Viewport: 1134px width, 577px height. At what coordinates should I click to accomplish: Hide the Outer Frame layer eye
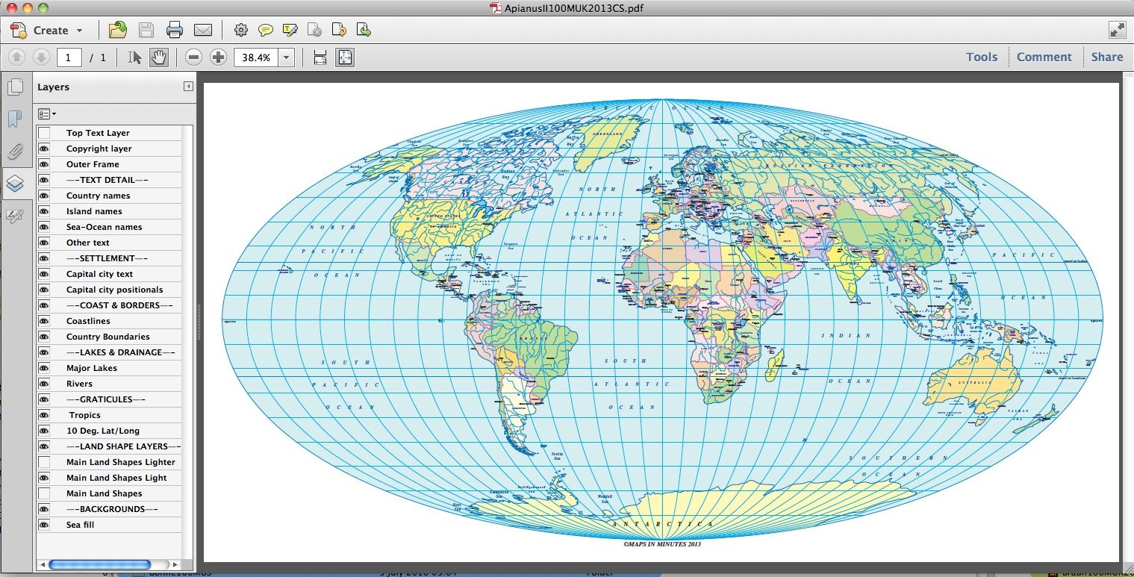44,164
